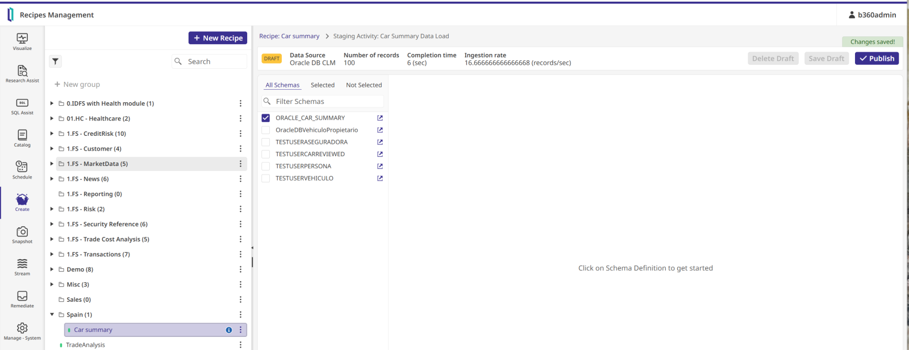Expand the Demo (8) folder
The height and width of the screenshot is (350, 909).
52,269
